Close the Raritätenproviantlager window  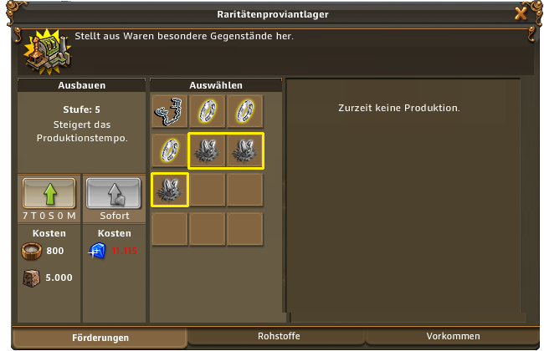point(521,13)
